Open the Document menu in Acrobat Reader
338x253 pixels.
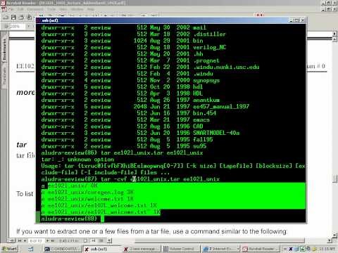35,9
